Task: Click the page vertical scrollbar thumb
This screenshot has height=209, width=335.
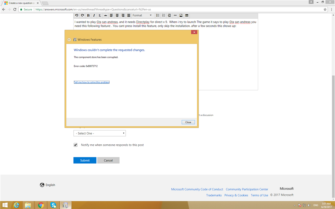Action: tap(333, 137)
